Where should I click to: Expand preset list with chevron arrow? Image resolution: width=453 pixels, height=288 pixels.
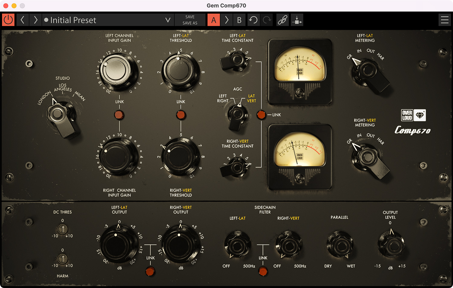[168, 20]
